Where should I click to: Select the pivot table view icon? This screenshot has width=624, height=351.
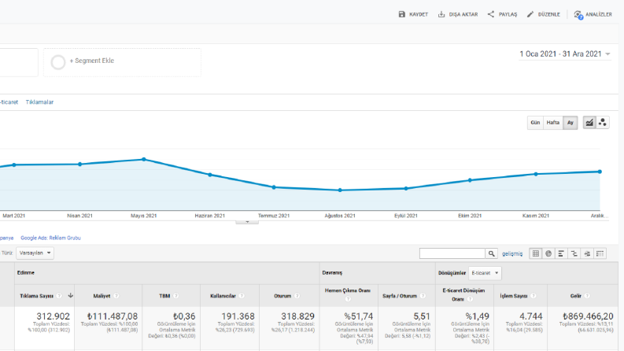600,253
